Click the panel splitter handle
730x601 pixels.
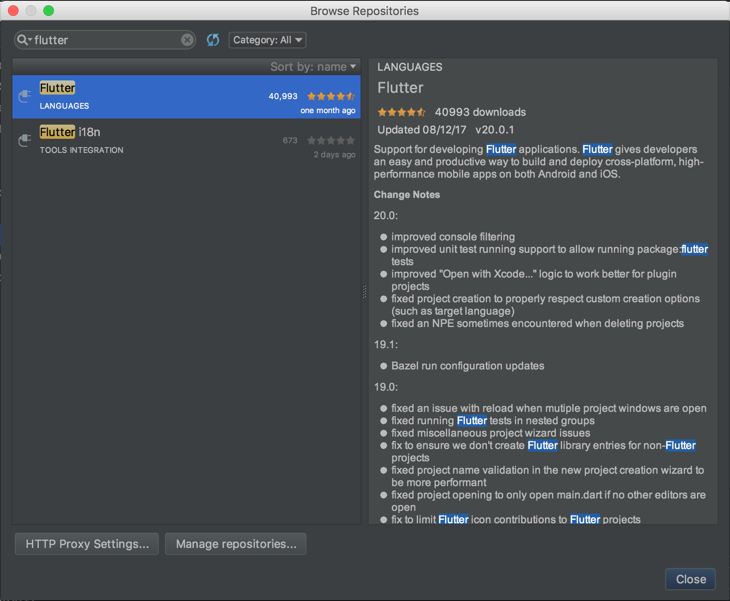pos(365,291)
